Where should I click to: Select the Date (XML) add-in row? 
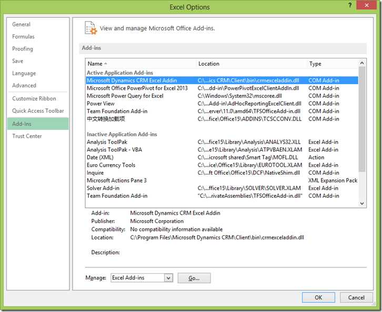coord(222,157)
